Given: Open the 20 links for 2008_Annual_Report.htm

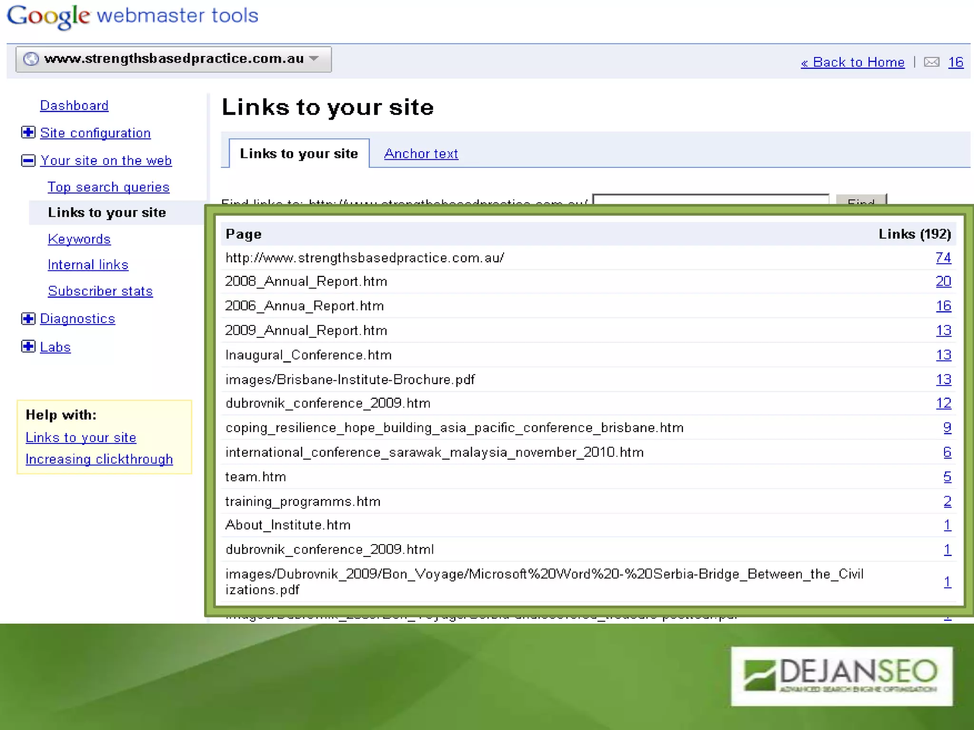Looking at the screenshot, I should coord(943,281).
